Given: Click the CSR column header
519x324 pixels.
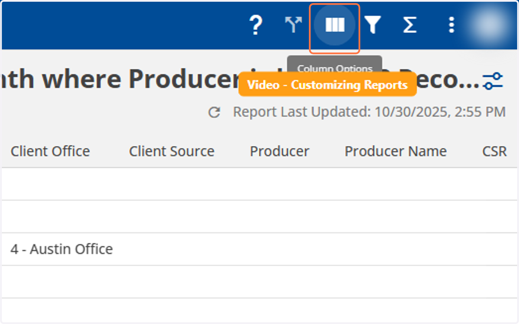Looking at the screenshot, I should coord(494,151).
